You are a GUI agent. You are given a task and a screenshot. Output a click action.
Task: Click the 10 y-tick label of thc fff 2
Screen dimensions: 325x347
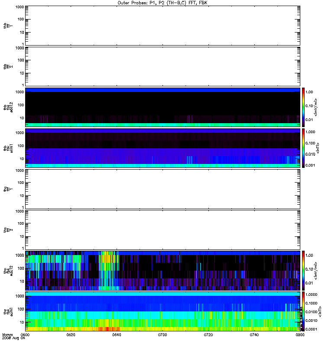[22, 236]
